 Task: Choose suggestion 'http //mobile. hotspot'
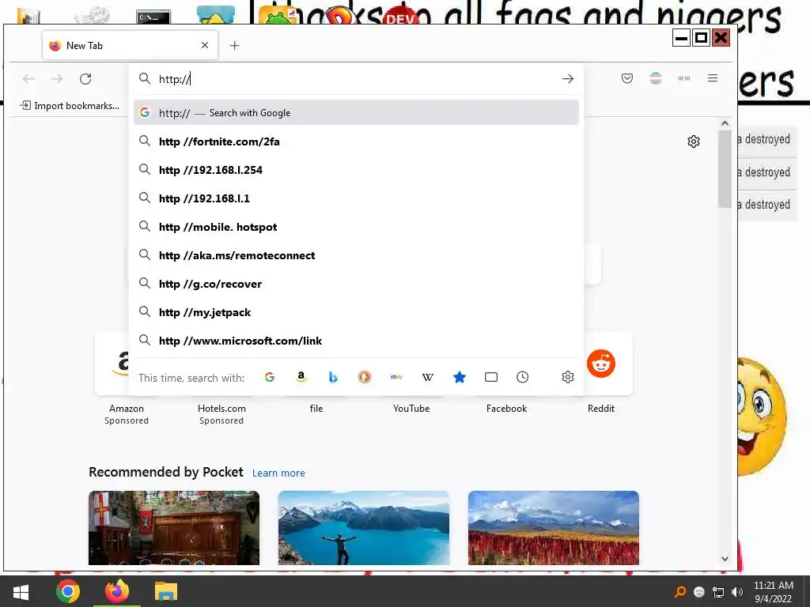coord(356,227)
